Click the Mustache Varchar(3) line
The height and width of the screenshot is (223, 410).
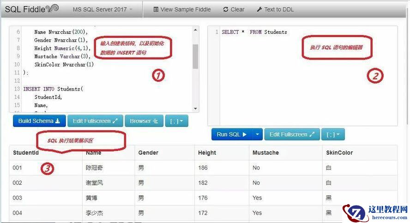click(x=62, y=56)
